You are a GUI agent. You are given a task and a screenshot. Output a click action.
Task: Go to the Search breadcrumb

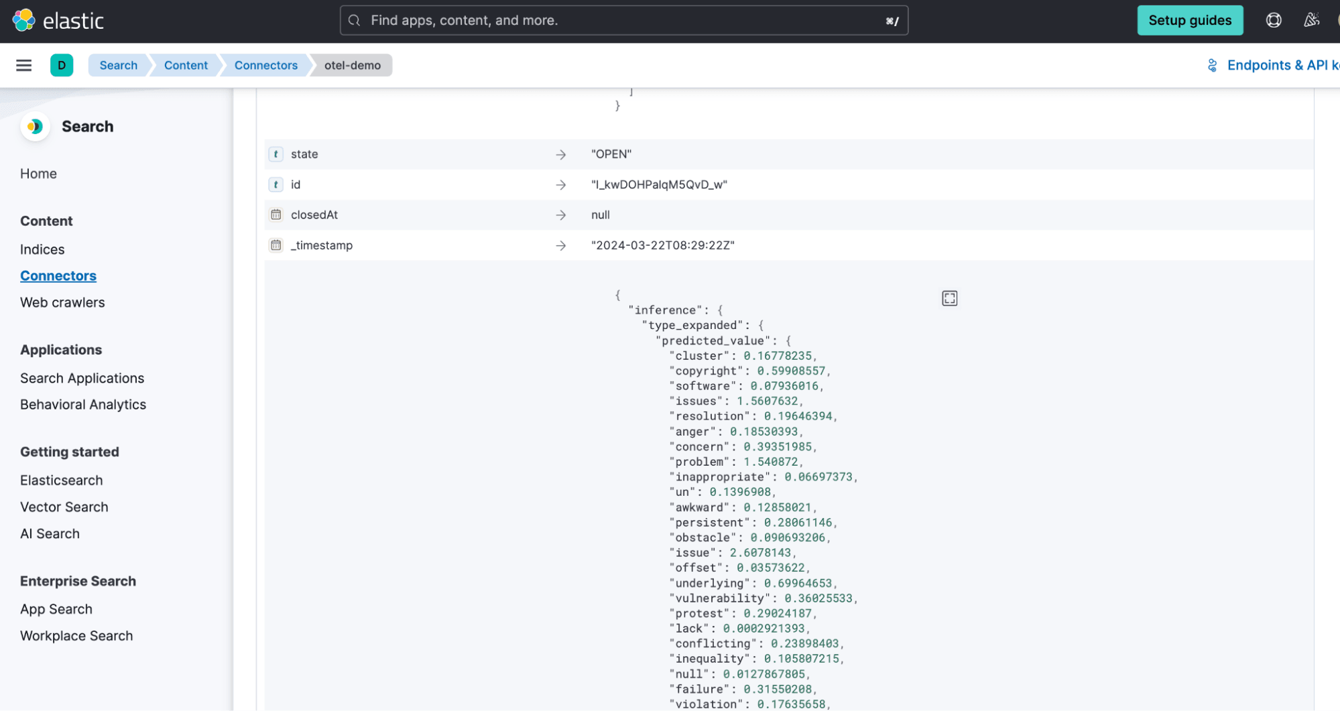coord(118,65)
